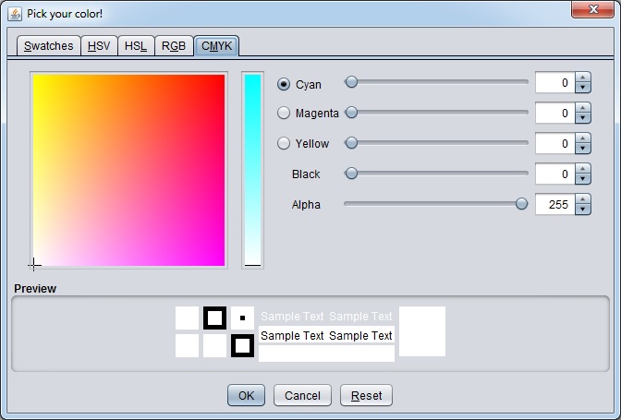The height and width of the screenshot is (420, 621).
Task: Pick a red shade in the color square
Action: tap(216, 83)
